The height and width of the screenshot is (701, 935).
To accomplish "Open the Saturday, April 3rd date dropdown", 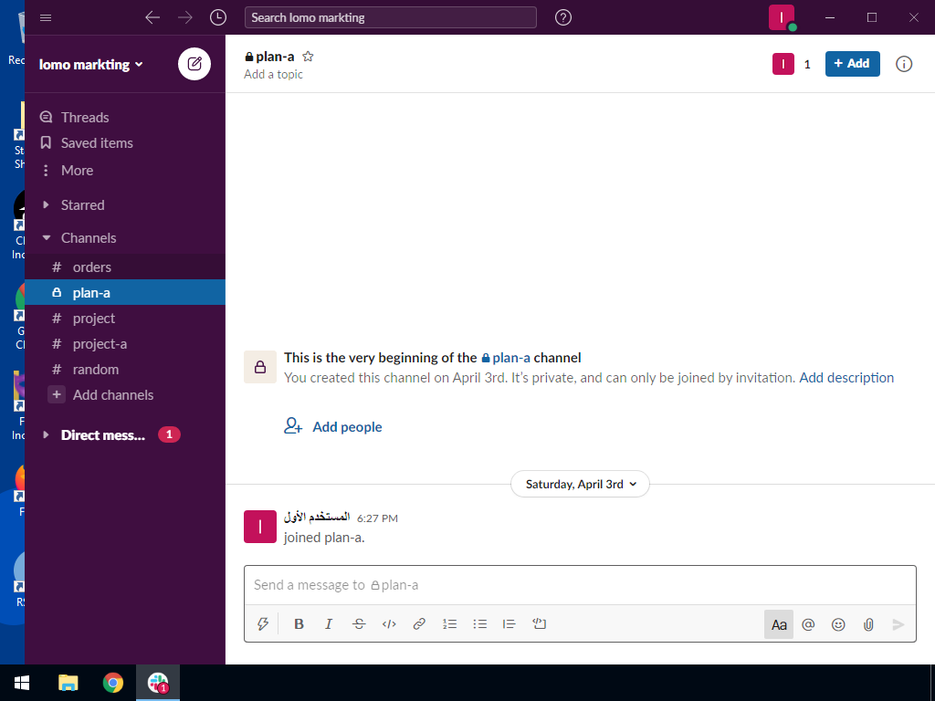I will [580, 484].
